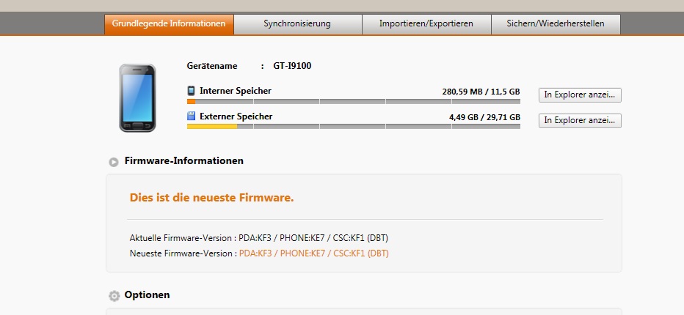Click the 280,59 MB / 11,5 GB readout
Screen dimensions: 684x315
point(481,92)
